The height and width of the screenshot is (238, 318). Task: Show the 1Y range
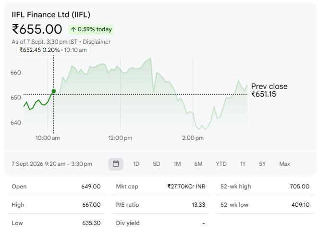tap(243, 164)
